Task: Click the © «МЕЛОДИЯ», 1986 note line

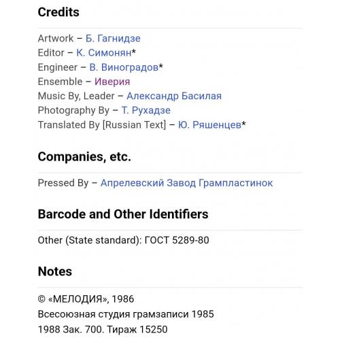Action: pos(86,299)
